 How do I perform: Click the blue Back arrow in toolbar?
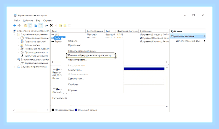pos(15,25)
